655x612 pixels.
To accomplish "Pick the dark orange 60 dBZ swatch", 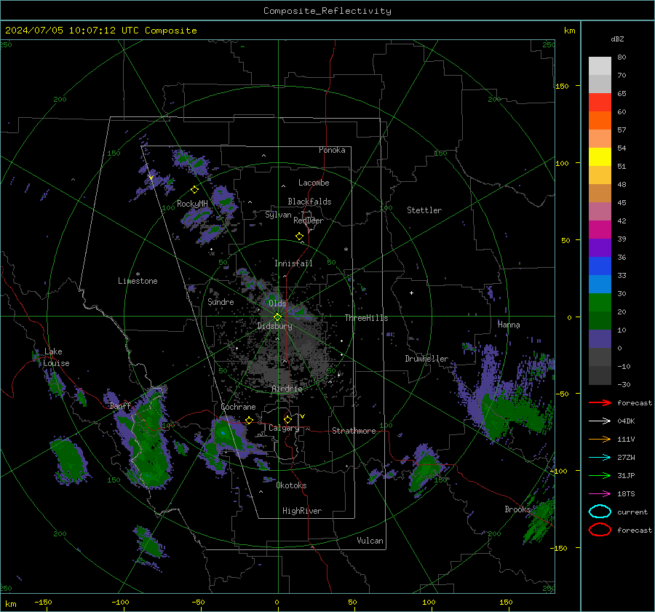I will tap(600, 120).
